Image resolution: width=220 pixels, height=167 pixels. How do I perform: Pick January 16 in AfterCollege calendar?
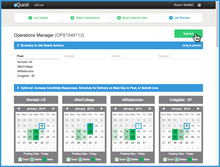[x=90, y=131]
